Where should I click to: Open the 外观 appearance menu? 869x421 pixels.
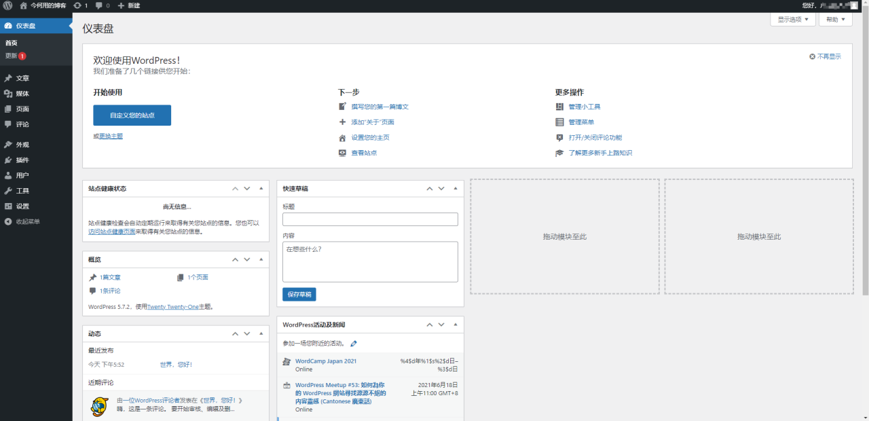pos(36,145)
